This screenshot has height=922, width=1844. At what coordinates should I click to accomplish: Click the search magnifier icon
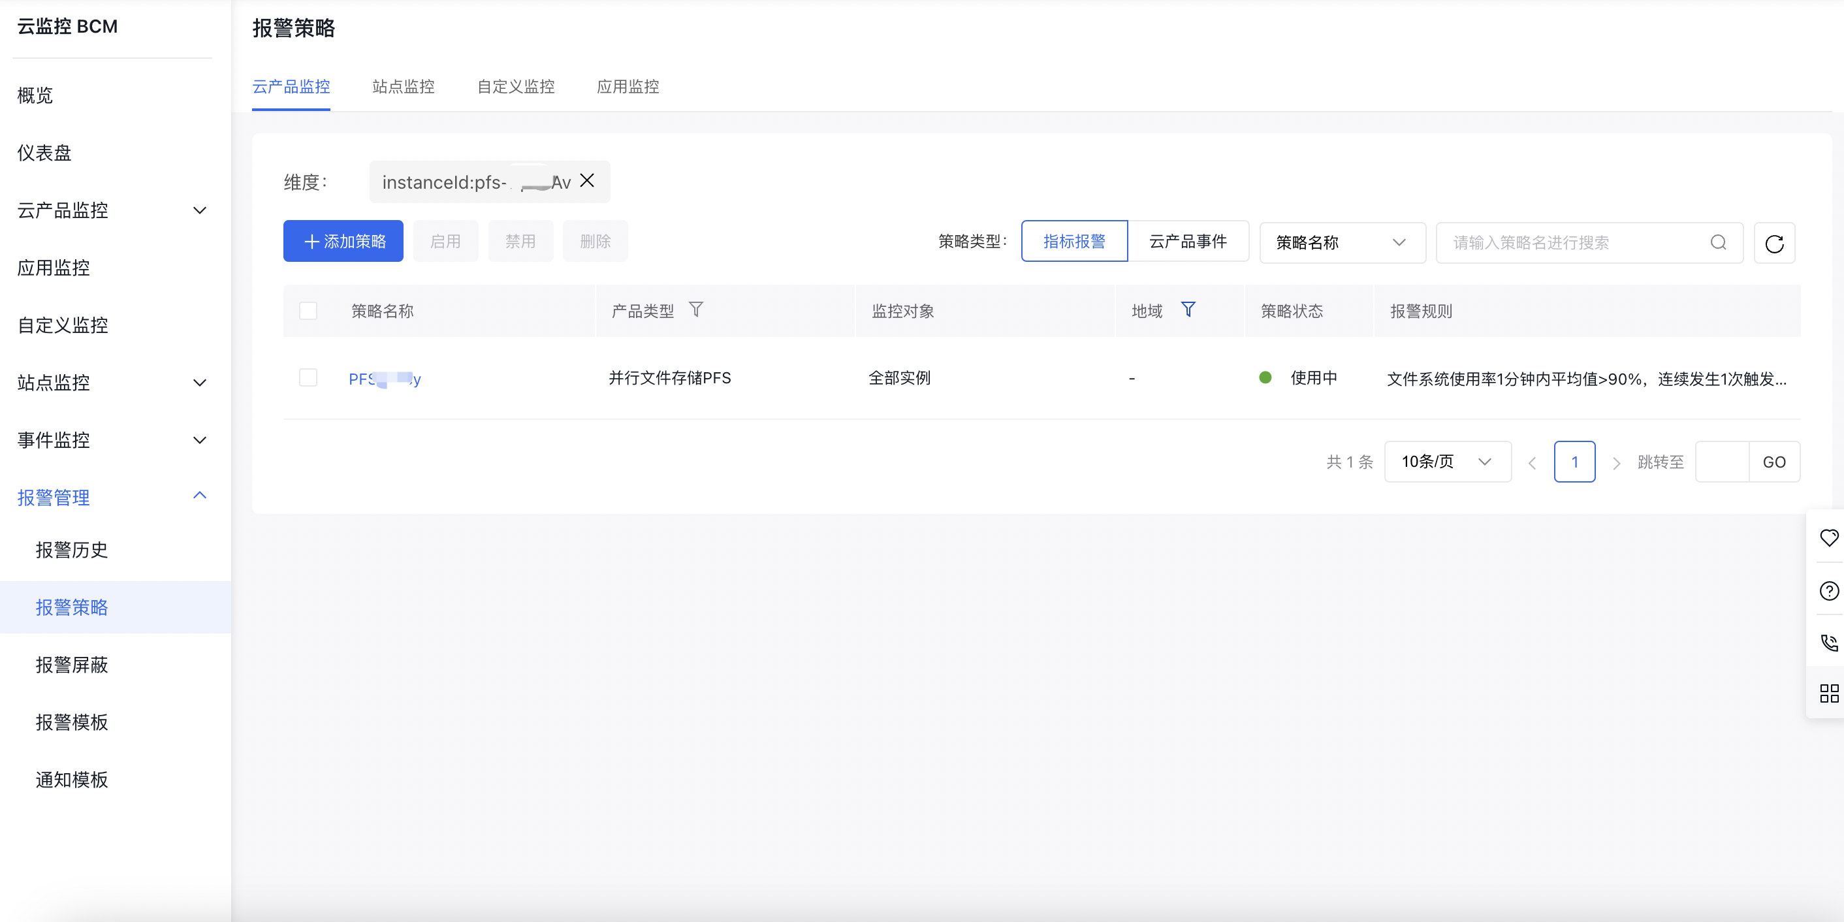1718,243
